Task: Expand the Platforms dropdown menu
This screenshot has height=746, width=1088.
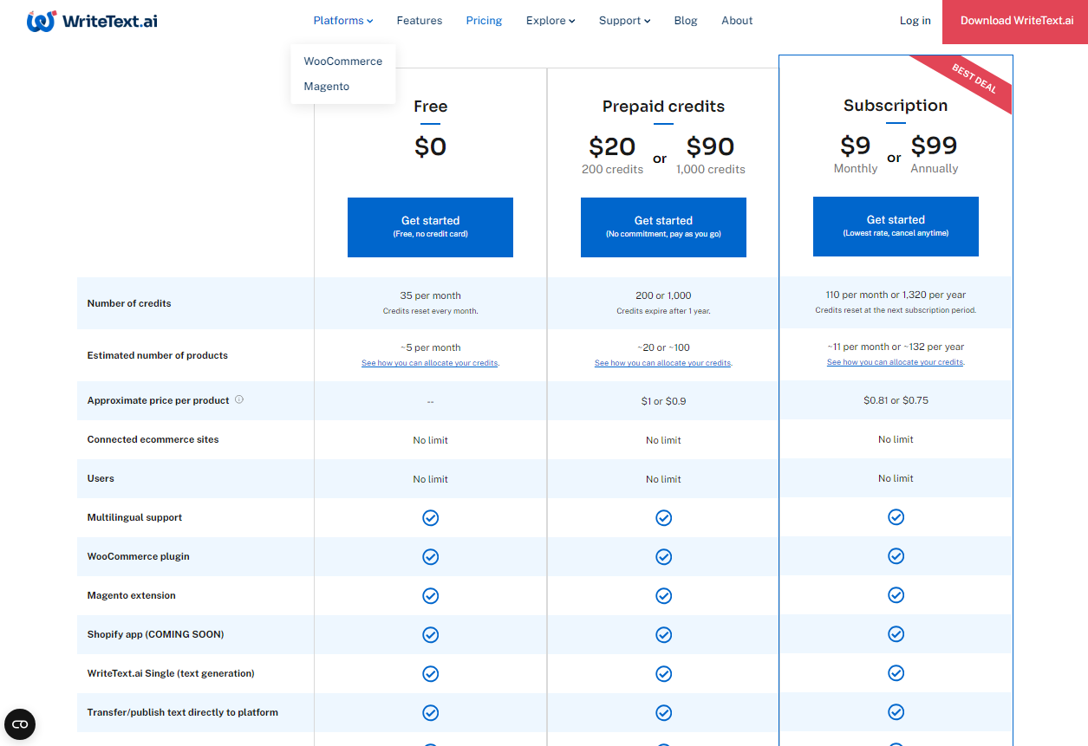Action: coord(343,21)
